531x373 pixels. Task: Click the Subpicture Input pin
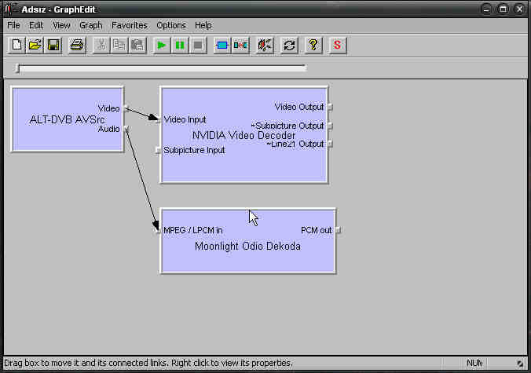pos(158,150)
